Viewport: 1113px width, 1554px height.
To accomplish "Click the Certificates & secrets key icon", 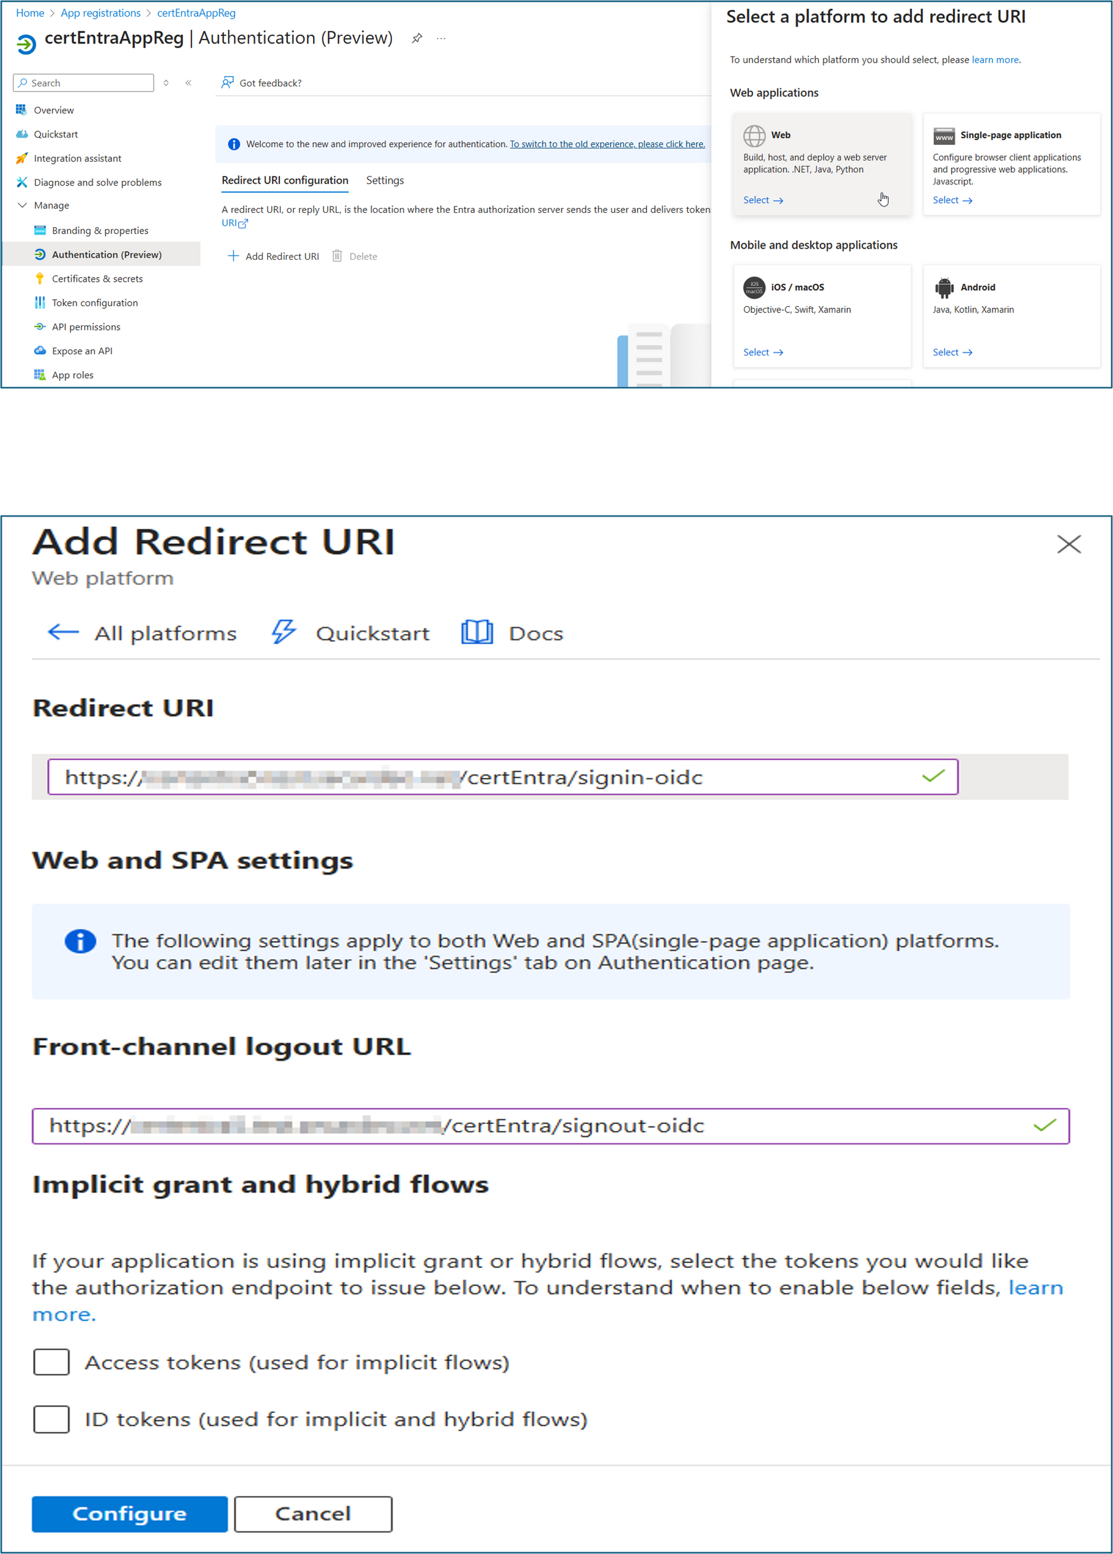I will coord(40,279).
